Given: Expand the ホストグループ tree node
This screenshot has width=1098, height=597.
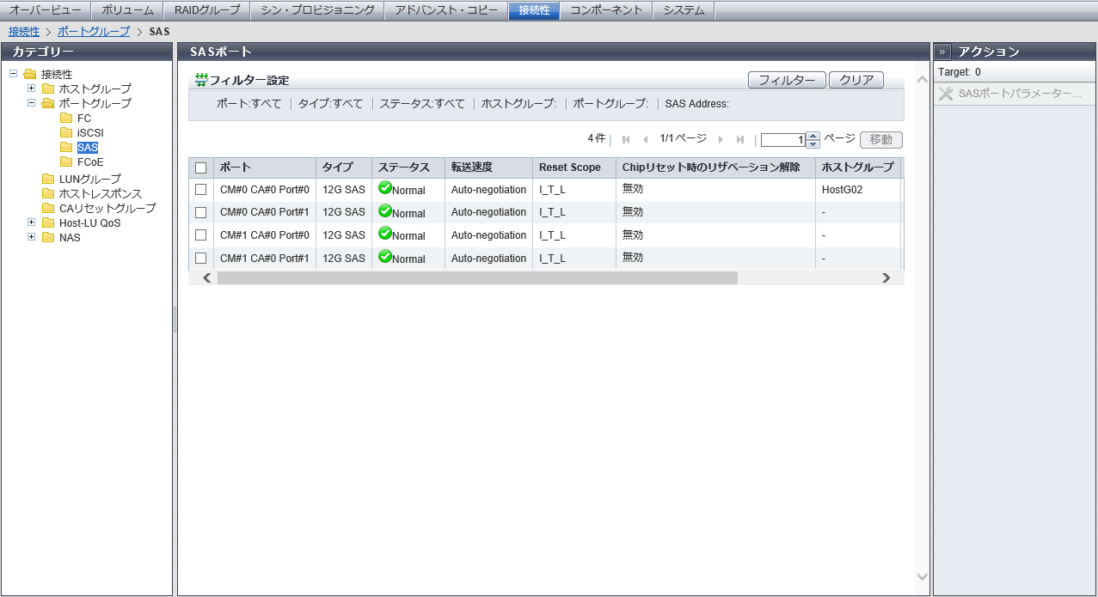Looking at the screenshot, I should [x=32, y=88].
